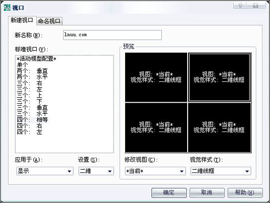Pick 三个: 右 from the list
This screenshot has height=203, width=270.
point(29,83)
